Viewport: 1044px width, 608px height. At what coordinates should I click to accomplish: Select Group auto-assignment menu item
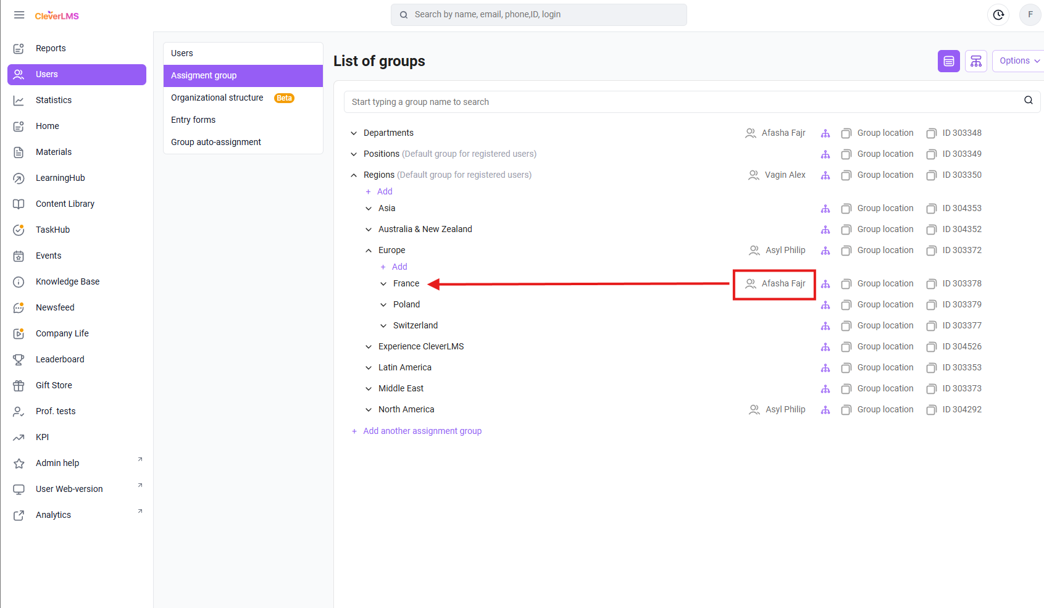(216, 142)
